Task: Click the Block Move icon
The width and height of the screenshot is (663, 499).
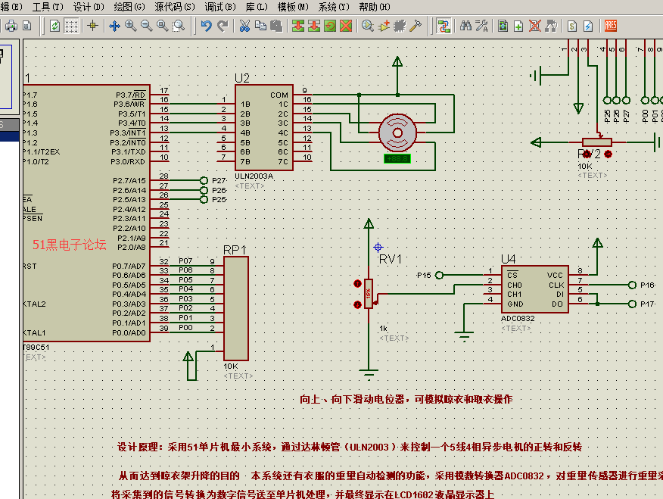Action: (314, 27)
